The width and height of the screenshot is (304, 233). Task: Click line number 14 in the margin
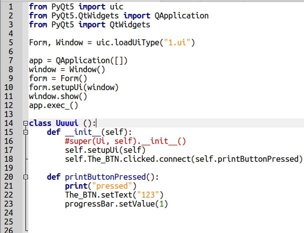click(x=8, y=123)
